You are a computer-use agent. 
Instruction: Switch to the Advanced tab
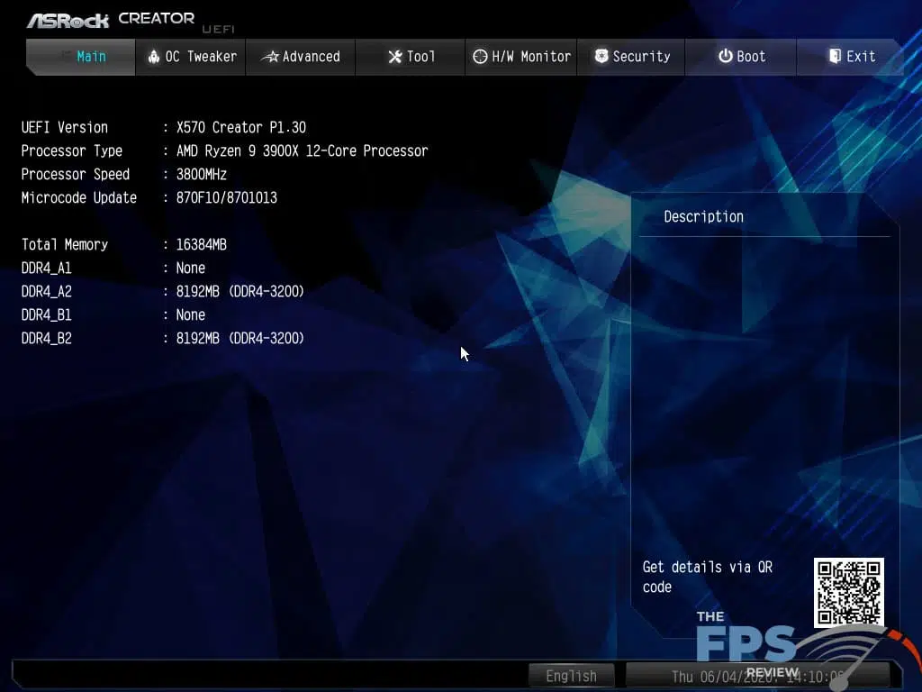[302, 56]
